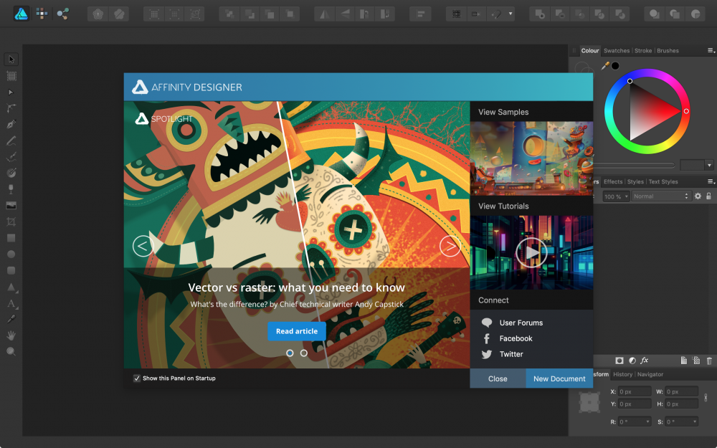Click the New Document button
The width and height of the screenshot is (717, 448).
click(559, 378)
